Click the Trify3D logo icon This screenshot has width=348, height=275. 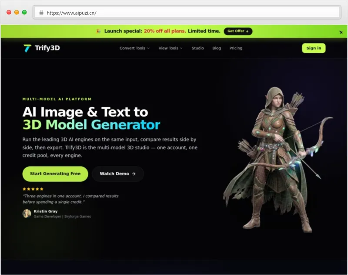pyautogui.click(x=27, y=48)
